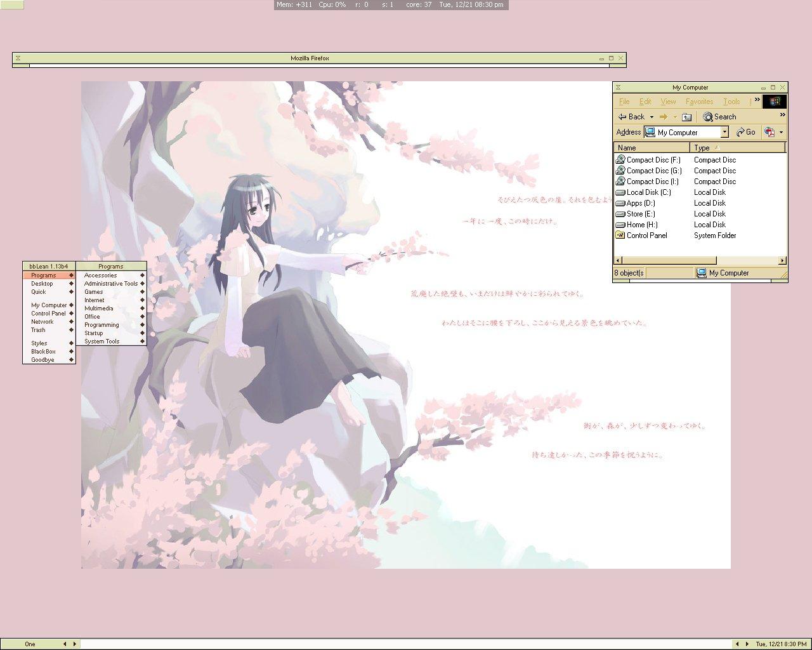
Task: Select the Local Disk (C:) drive icon
Action: pos(620,192)
